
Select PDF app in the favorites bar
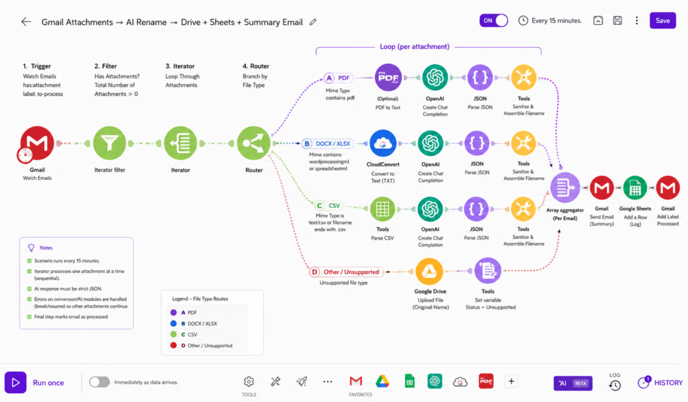point(486,381)
